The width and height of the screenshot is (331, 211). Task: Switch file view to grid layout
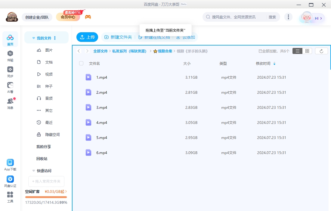pyautogui.click(x=307, y=51)
